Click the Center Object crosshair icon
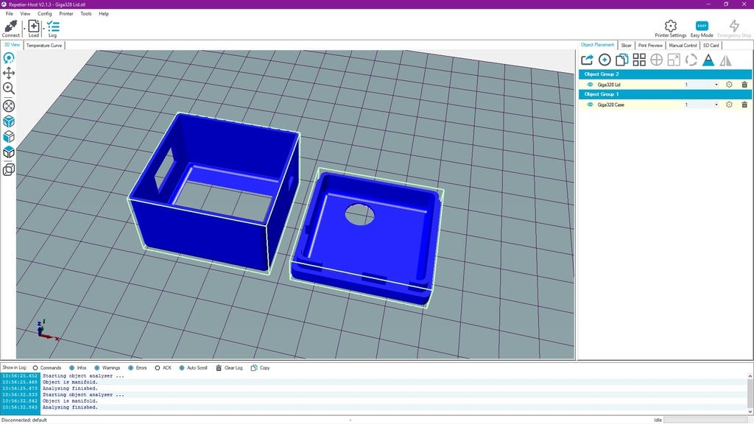Screen dimensions: 754x424 pyautogui.click(x=656, y=60)
